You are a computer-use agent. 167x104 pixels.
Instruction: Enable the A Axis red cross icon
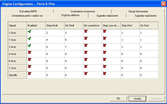(30, 52)
